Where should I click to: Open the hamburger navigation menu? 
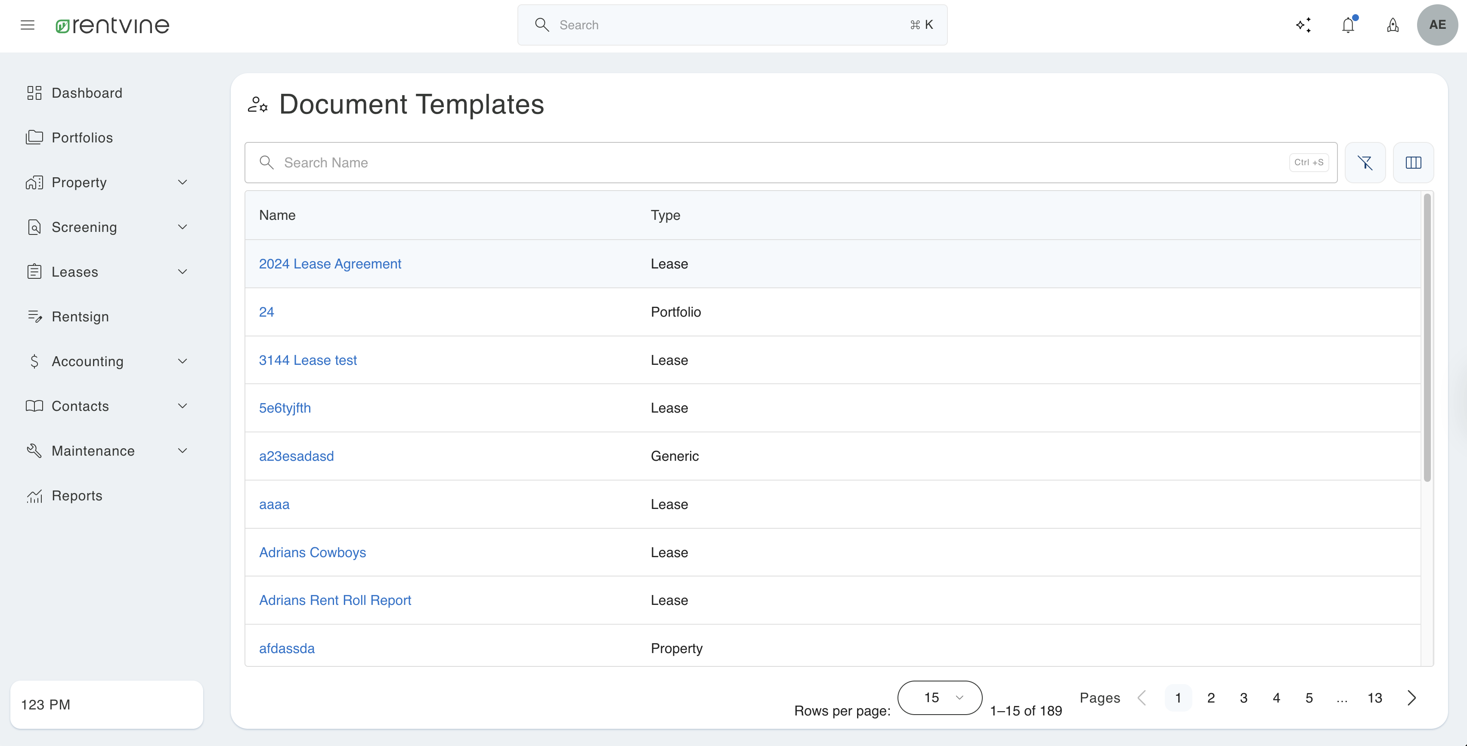point(28,25)
